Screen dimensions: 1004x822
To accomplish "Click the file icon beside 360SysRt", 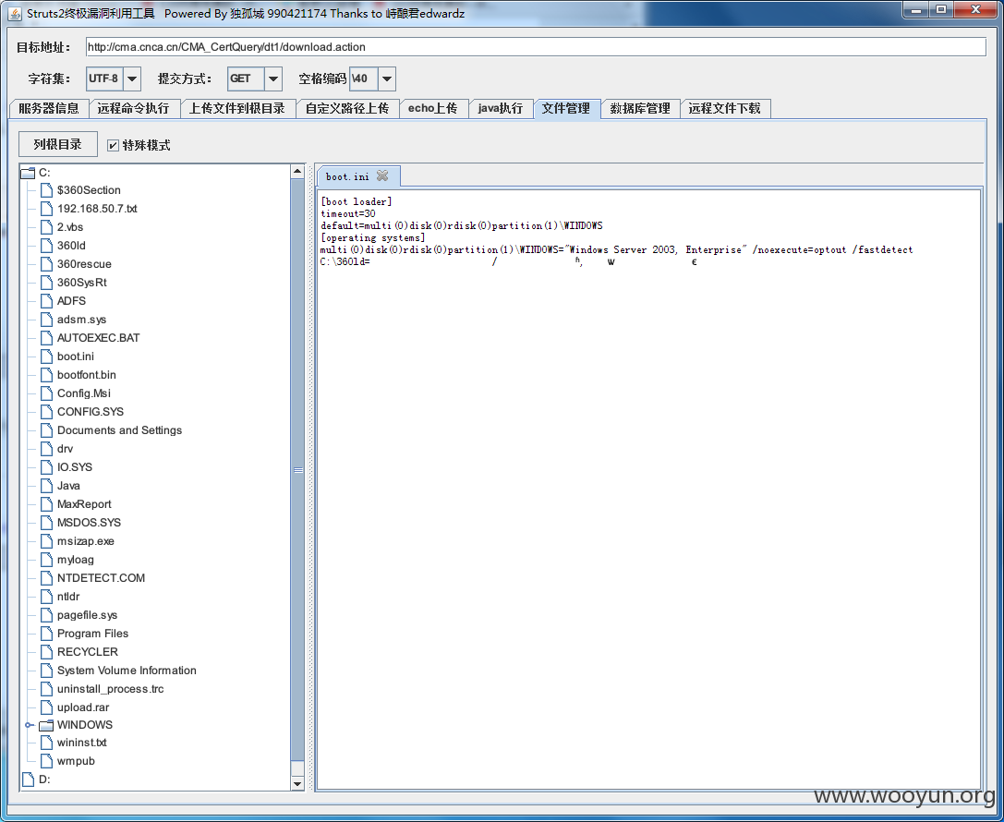I will (46, 283).
